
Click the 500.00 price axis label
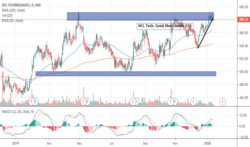click(x=244, y=72)
